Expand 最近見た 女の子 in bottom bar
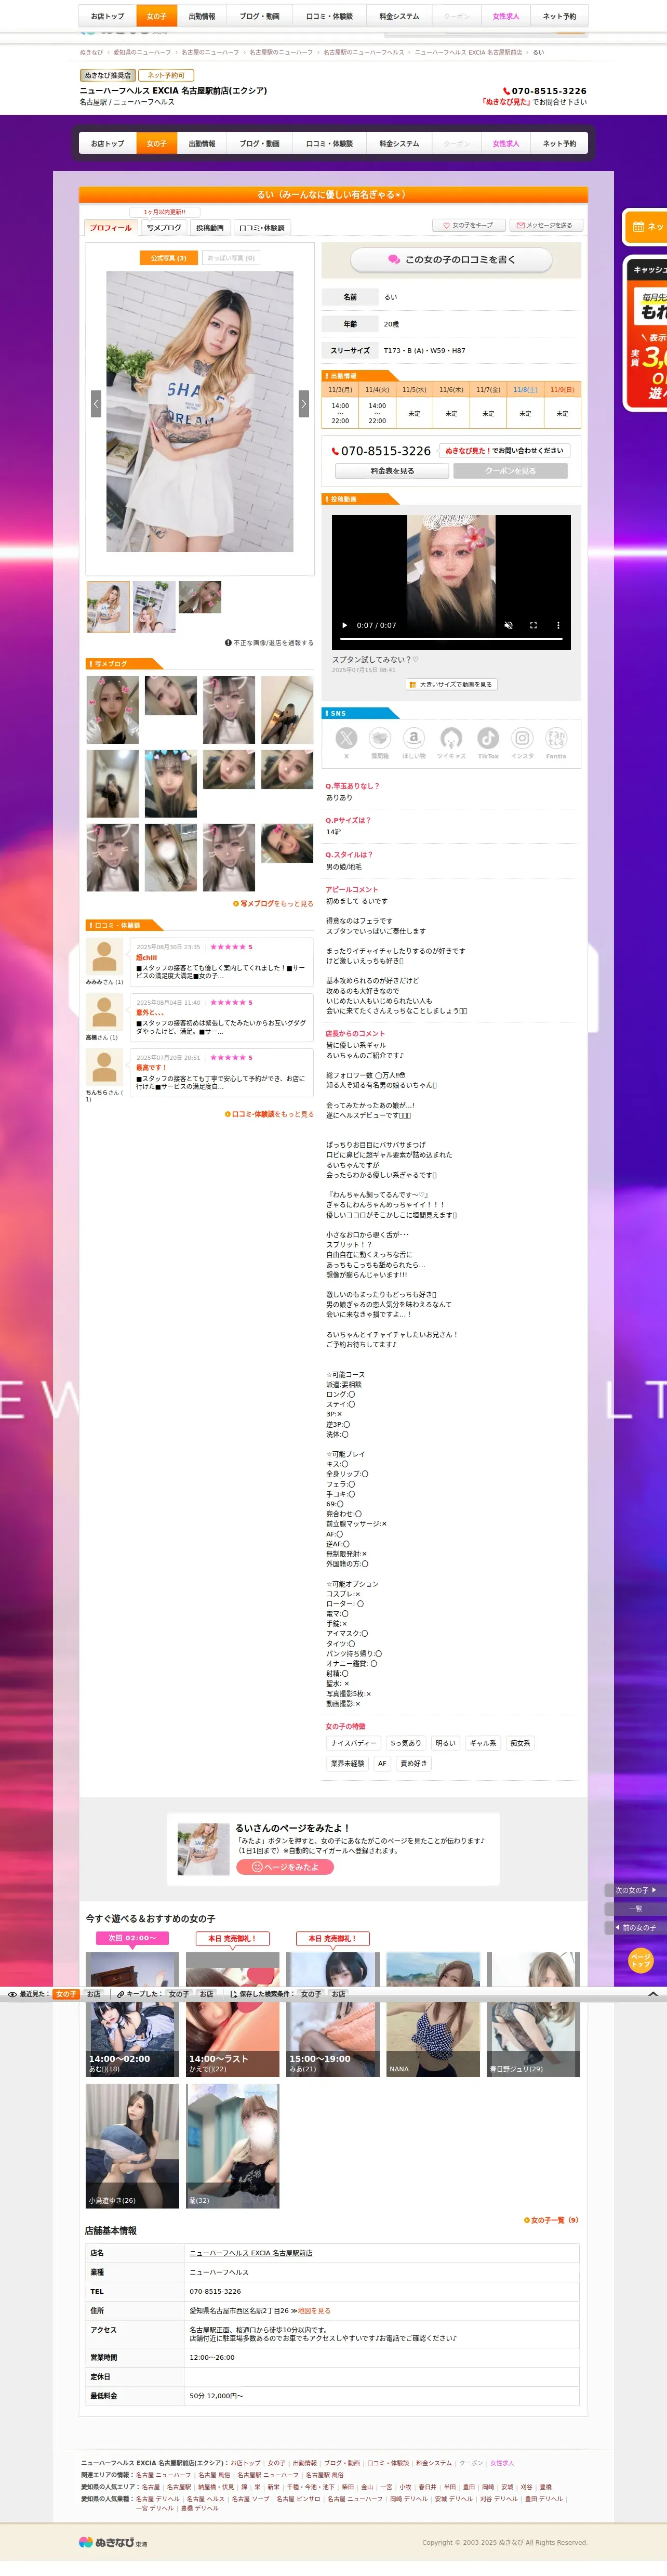 point(66,1994)
